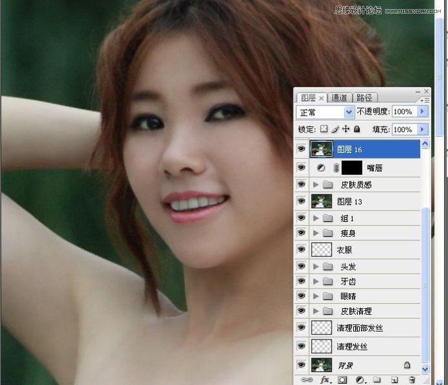Expand the 皮肤质感 group
Image resolution: width=448 pixels, height=385 pixels.
click(316, 185)
